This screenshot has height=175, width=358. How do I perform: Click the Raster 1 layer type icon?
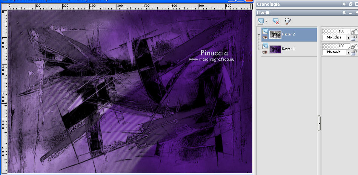(265, 46)
